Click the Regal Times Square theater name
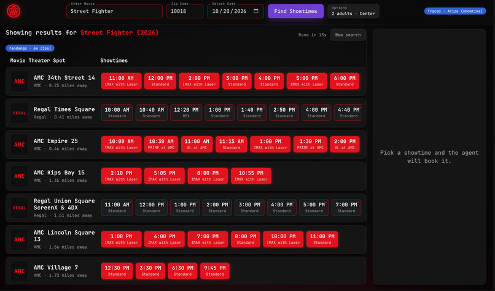Screen dimensions: 495x291 tap(64, 109)
